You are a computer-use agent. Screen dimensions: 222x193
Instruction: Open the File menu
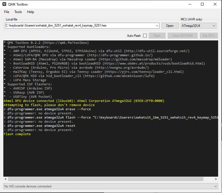point(7,12)
